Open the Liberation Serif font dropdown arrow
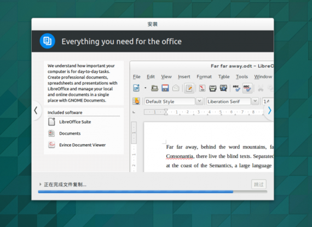Screen dimensions: 312x227 (x=255, y=101)
